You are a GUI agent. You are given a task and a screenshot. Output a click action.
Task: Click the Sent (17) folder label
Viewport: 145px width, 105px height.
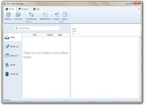(x=14, y=56)
